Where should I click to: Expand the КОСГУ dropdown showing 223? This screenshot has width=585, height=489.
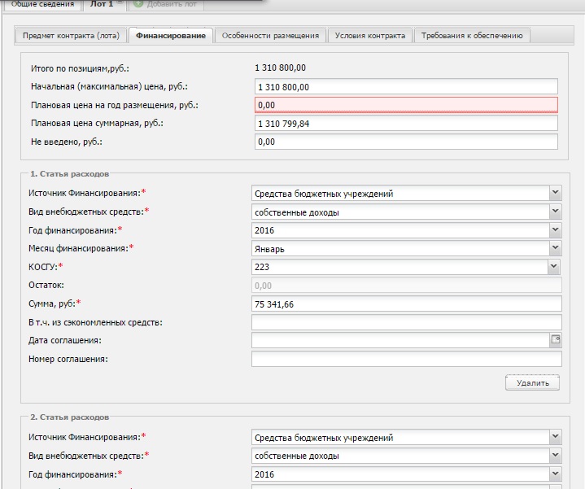(555, 267)
